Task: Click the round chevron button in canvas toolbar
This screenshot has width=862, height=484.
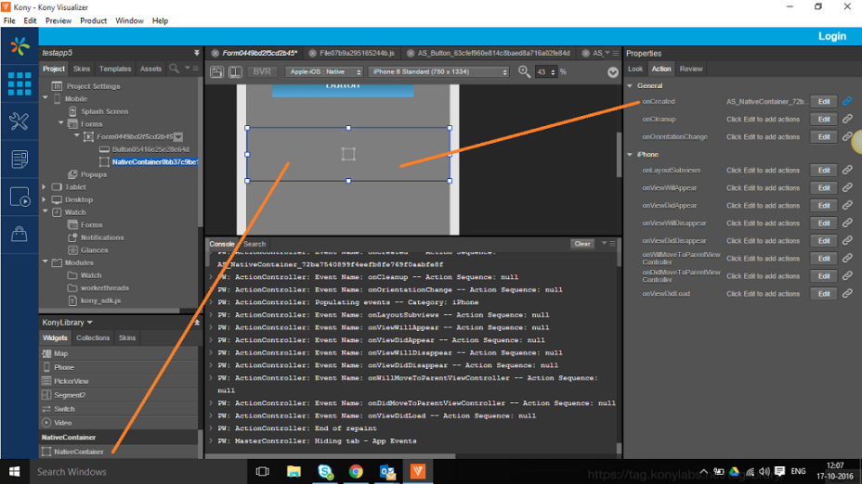Action: point(612,72)
